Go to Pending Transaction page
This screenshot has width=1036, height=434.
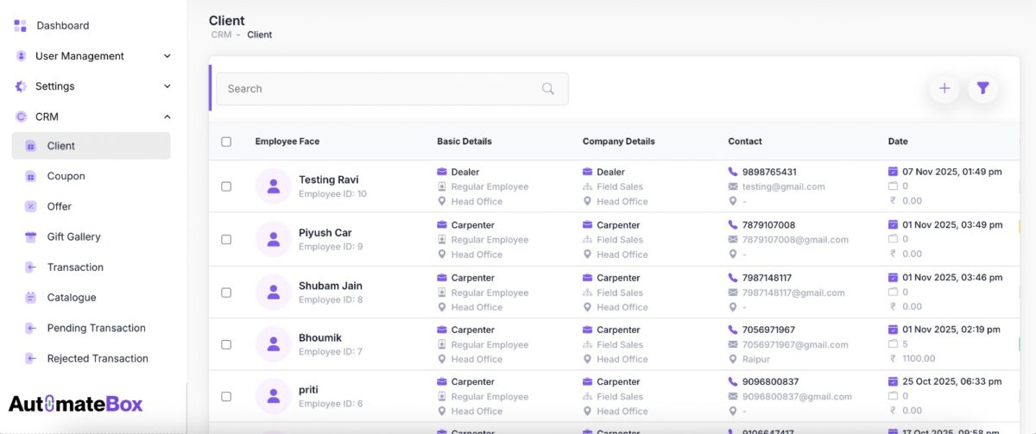tap(96, 328)
